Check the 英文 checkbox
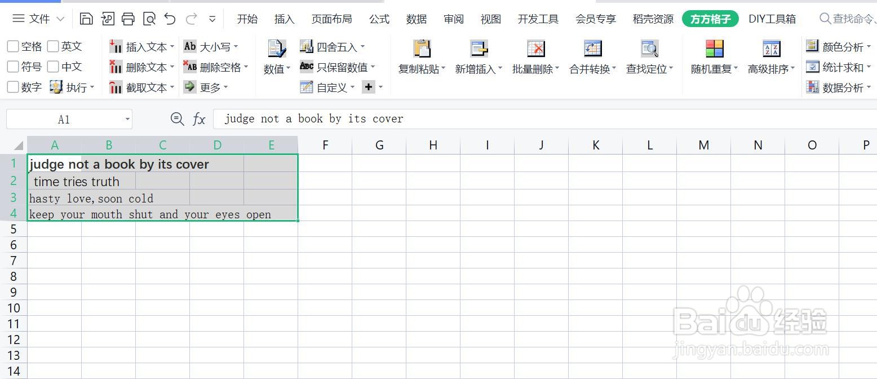Viewport: 877px width, 379px height. point(53,46)
